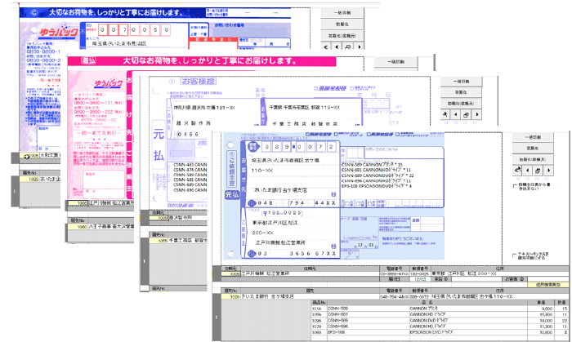Screen dimensions: 572x342
Task: Click printer icon in back blue Yu-Pack window
Action: coord(347,47)
